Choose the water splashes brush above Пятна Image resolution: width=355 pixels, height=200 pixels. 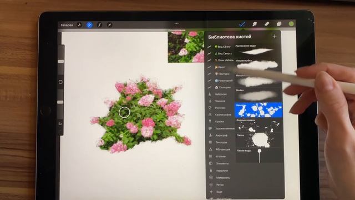point(259,126)
